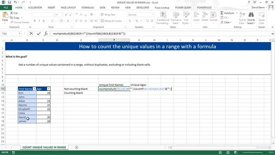The width and height of the screenshot is (275, 155).
Task: Click Format as Table icon
Action: point(176,18)
